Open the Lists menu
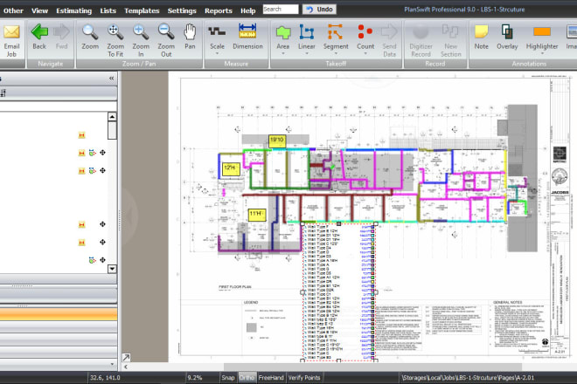This screenshot has height=384, width=577. tap(108, 10)
